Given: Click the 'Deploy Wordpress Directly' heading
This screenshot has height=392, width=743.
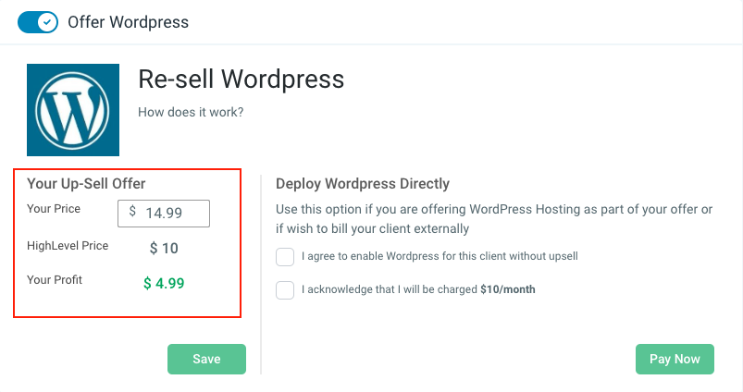Looking at the screenshot, I should pyautogui.click(x=363, y=184).
